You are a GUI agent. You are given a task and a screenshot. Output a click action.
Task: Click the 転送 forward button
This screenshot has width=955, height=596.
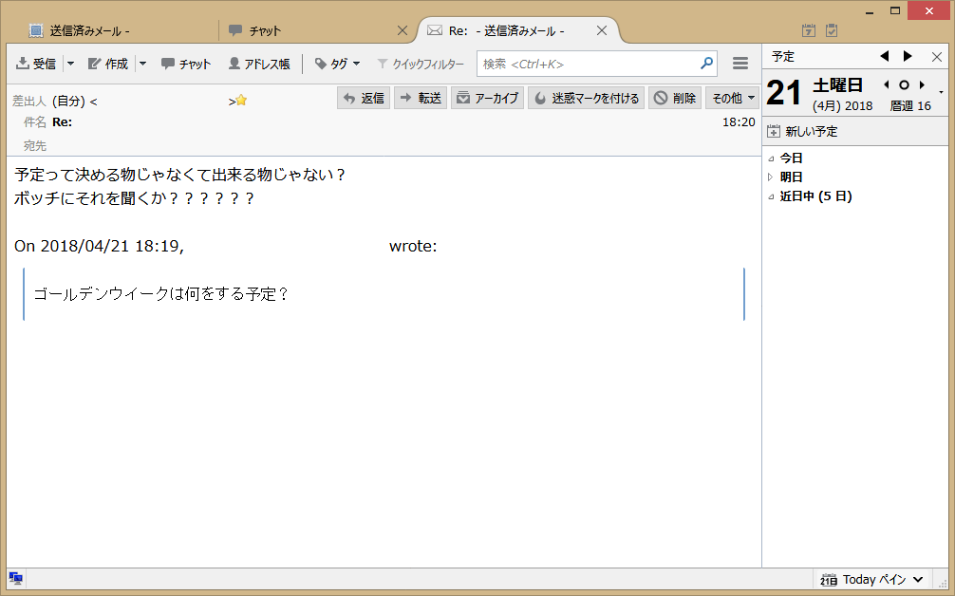[420, 98]
